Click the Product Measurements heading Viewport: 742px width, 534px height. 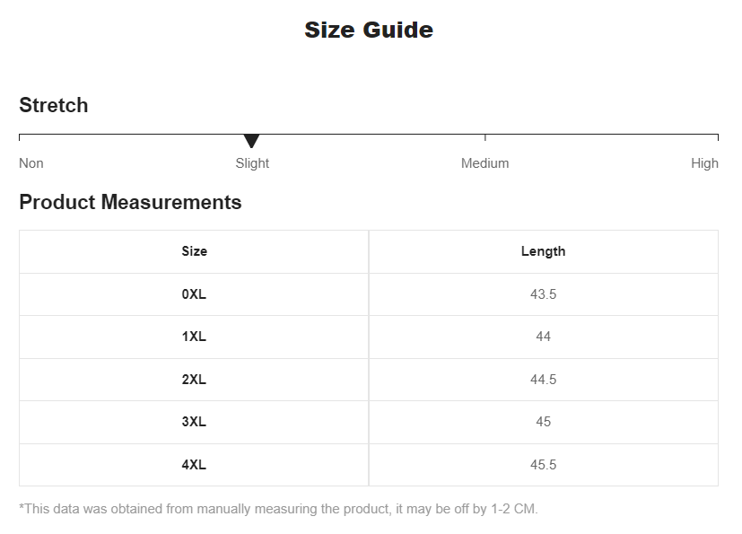pos(130,202)
